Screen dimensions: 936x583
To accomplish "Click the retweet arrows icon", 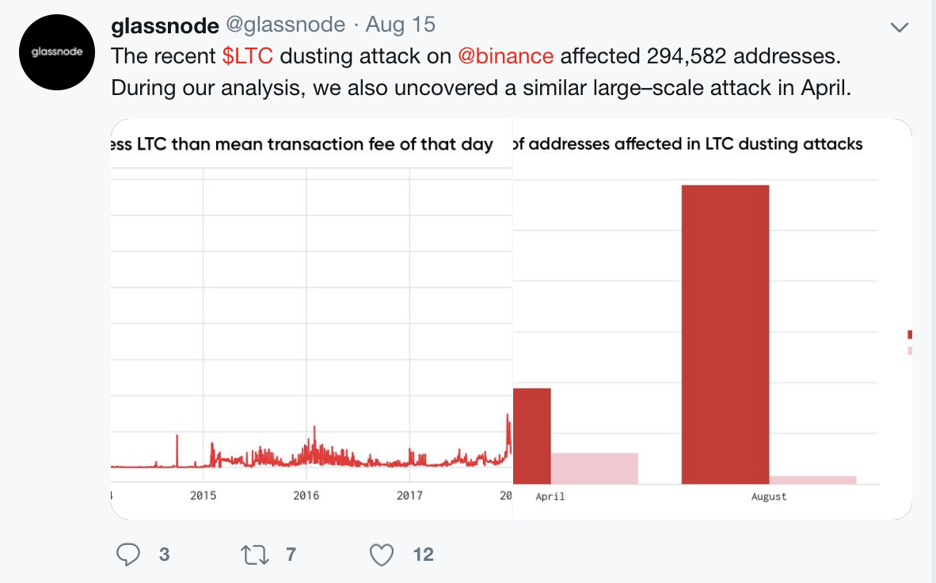I will tap(254, 554).
